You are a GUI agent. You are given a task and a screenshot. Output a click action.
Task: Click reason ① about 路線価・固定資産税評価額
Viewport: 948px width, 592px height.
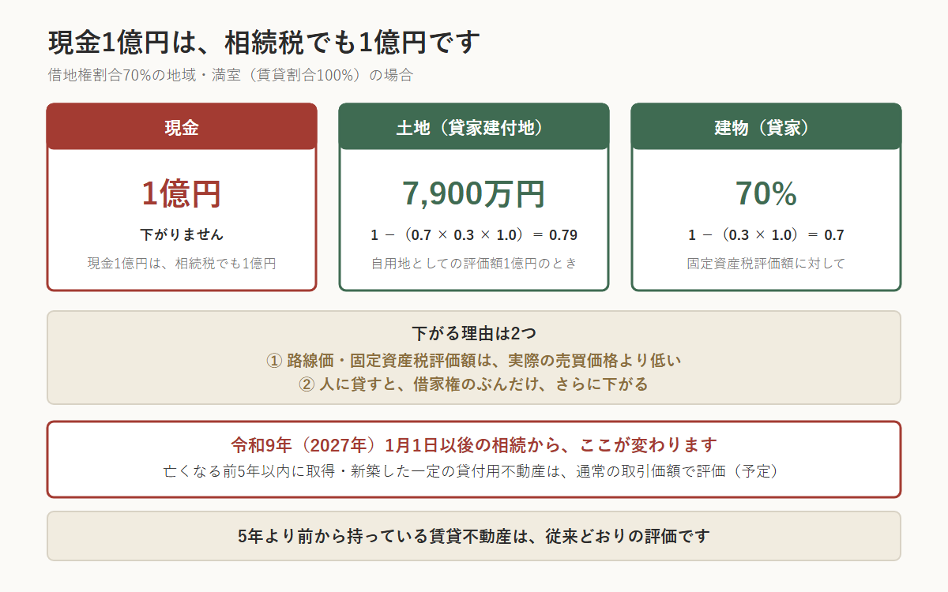(x=474, y=361)
